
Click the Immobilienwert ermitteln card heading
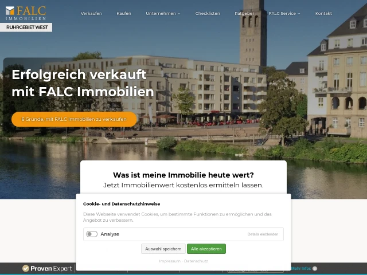pyautogui.click(x=183, y=175)
